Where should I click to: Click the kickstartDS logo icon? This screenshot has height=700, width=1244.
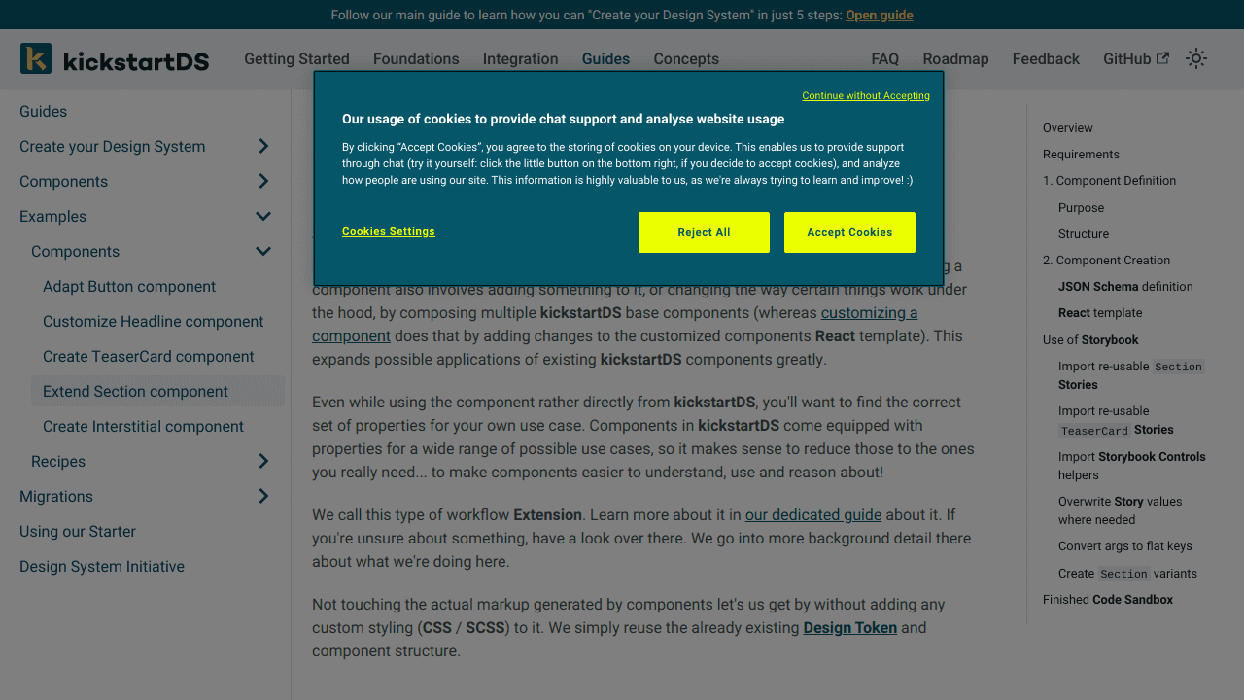(x=36, y=58)
